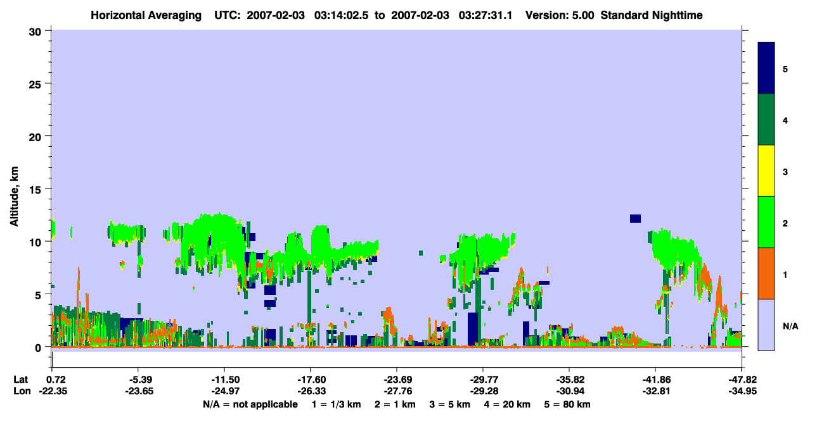824x422 pixels.
Task: Click the 'Lon' row label
Action: coord(21,392)
